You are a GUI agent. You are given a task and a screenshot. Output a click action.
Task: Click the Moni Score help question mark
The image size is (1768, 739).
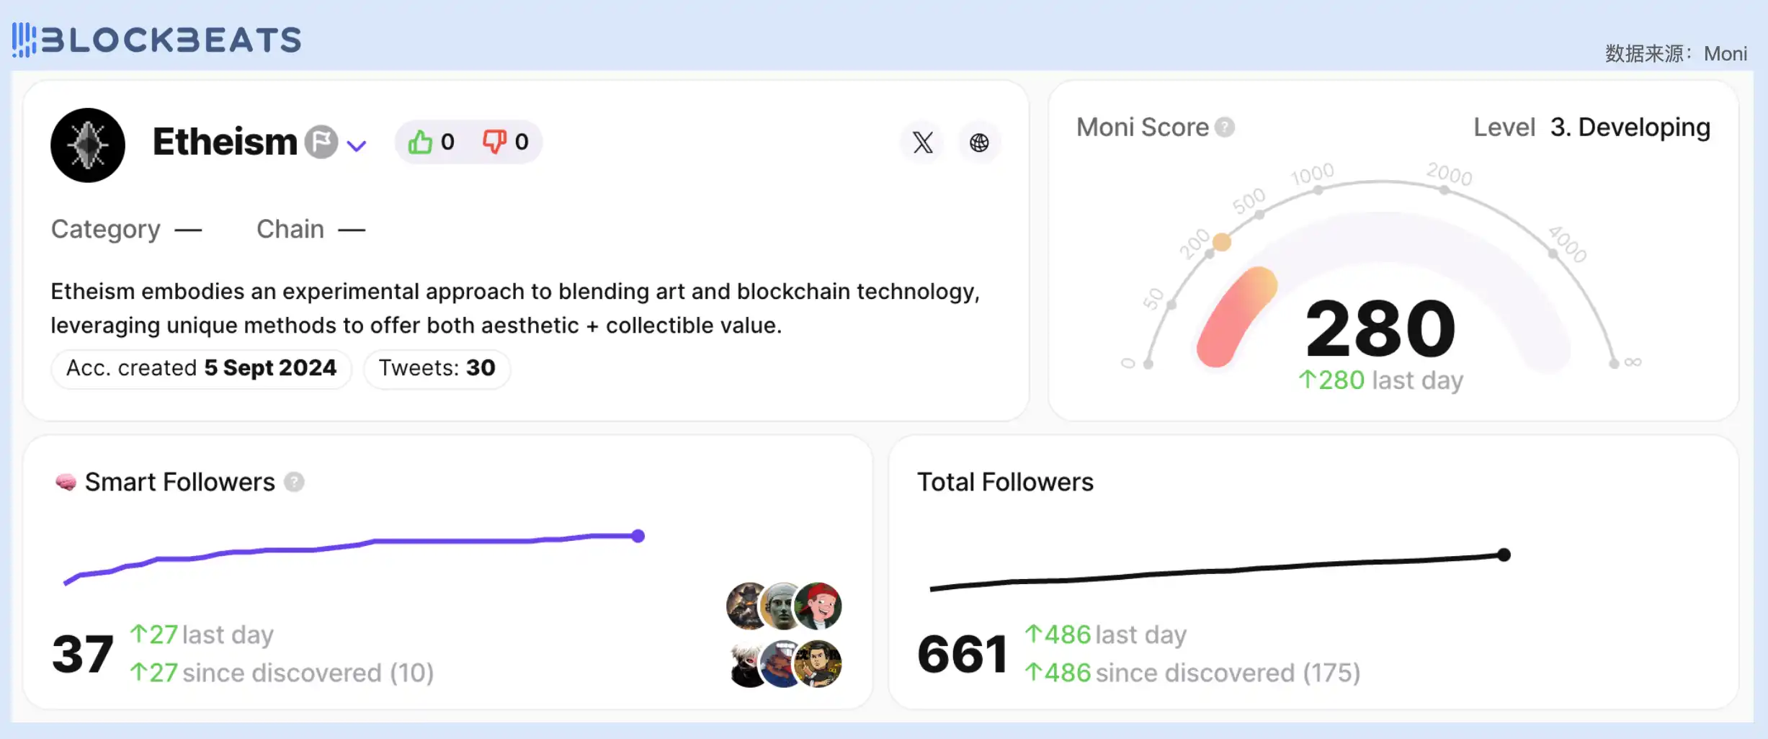(1225, 127)
